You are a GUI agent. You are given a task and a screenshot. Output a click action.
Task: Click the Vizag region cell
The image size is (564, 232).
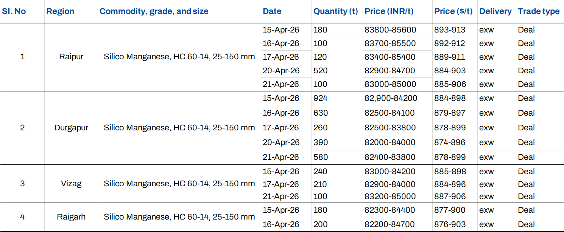pyautogui.click(x=71, y=184)
